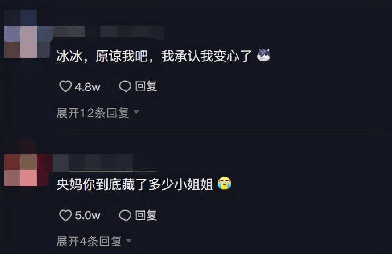Click the speech bubble icon under the 央妈 comment
This screenshot has width=392, height=254.
(125, 216)
